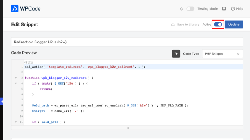The height and width of the screenshot is (140, 250).
Task: Collapse the fold arrow on line 11
Action: tap(16, 122)
